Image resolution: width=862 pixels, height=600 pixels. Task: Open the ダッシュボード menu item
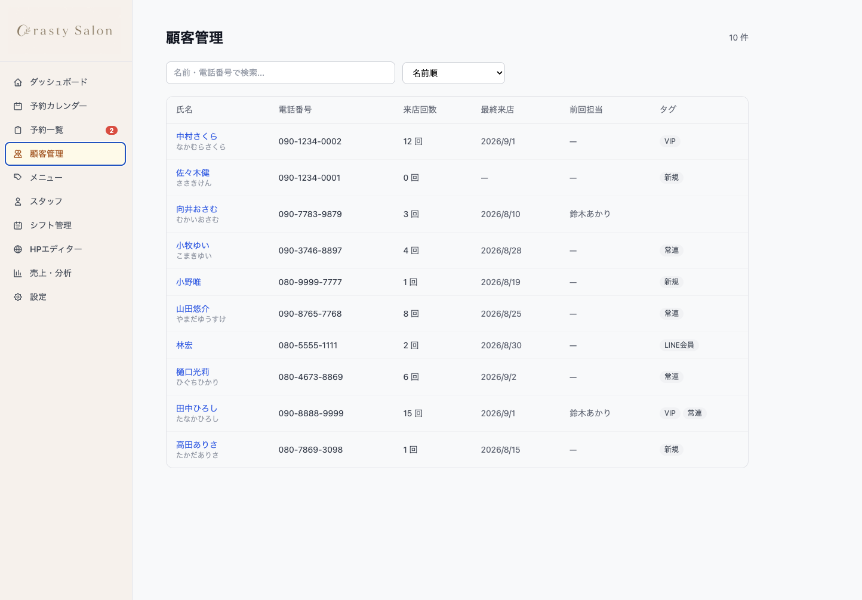[x=66, y=82]
